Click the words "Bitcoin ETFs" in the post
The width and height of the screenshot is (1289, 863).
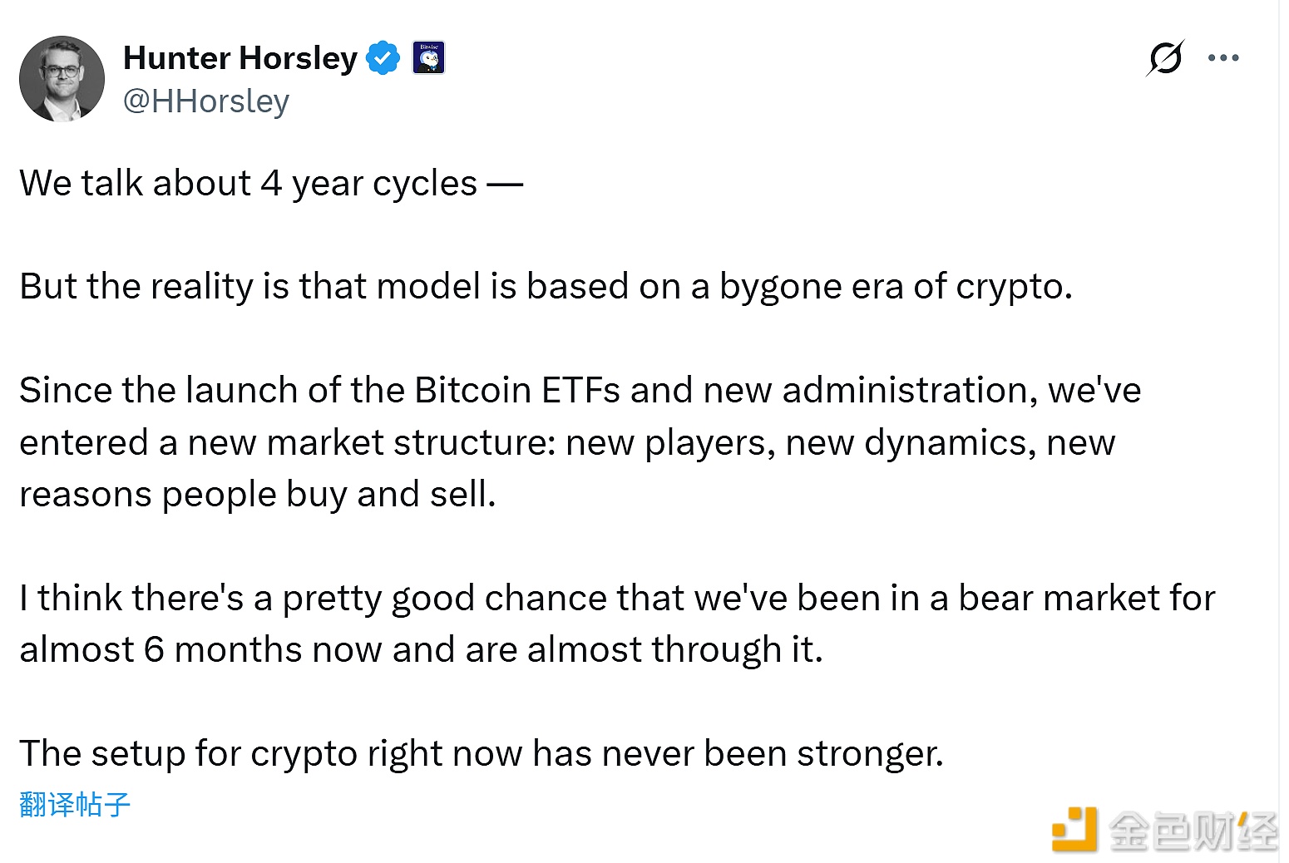pos(516,391)
